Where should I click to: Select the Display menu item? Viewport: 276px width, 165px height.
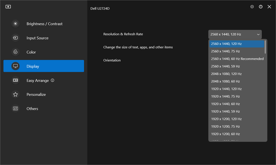(44, 66)
